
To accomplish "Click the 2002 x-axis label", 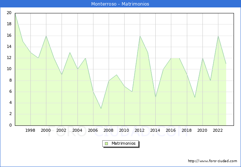I will pos(61,130).
